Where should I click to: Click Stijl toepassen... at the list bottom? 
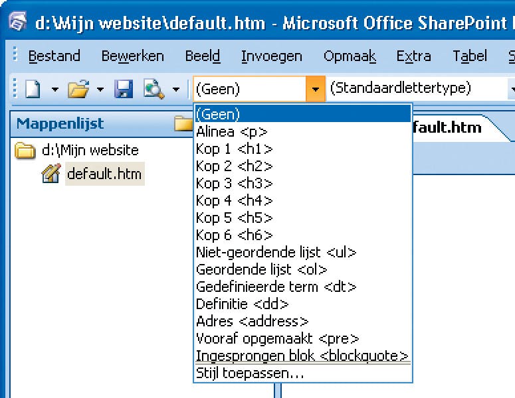(250, 373)
